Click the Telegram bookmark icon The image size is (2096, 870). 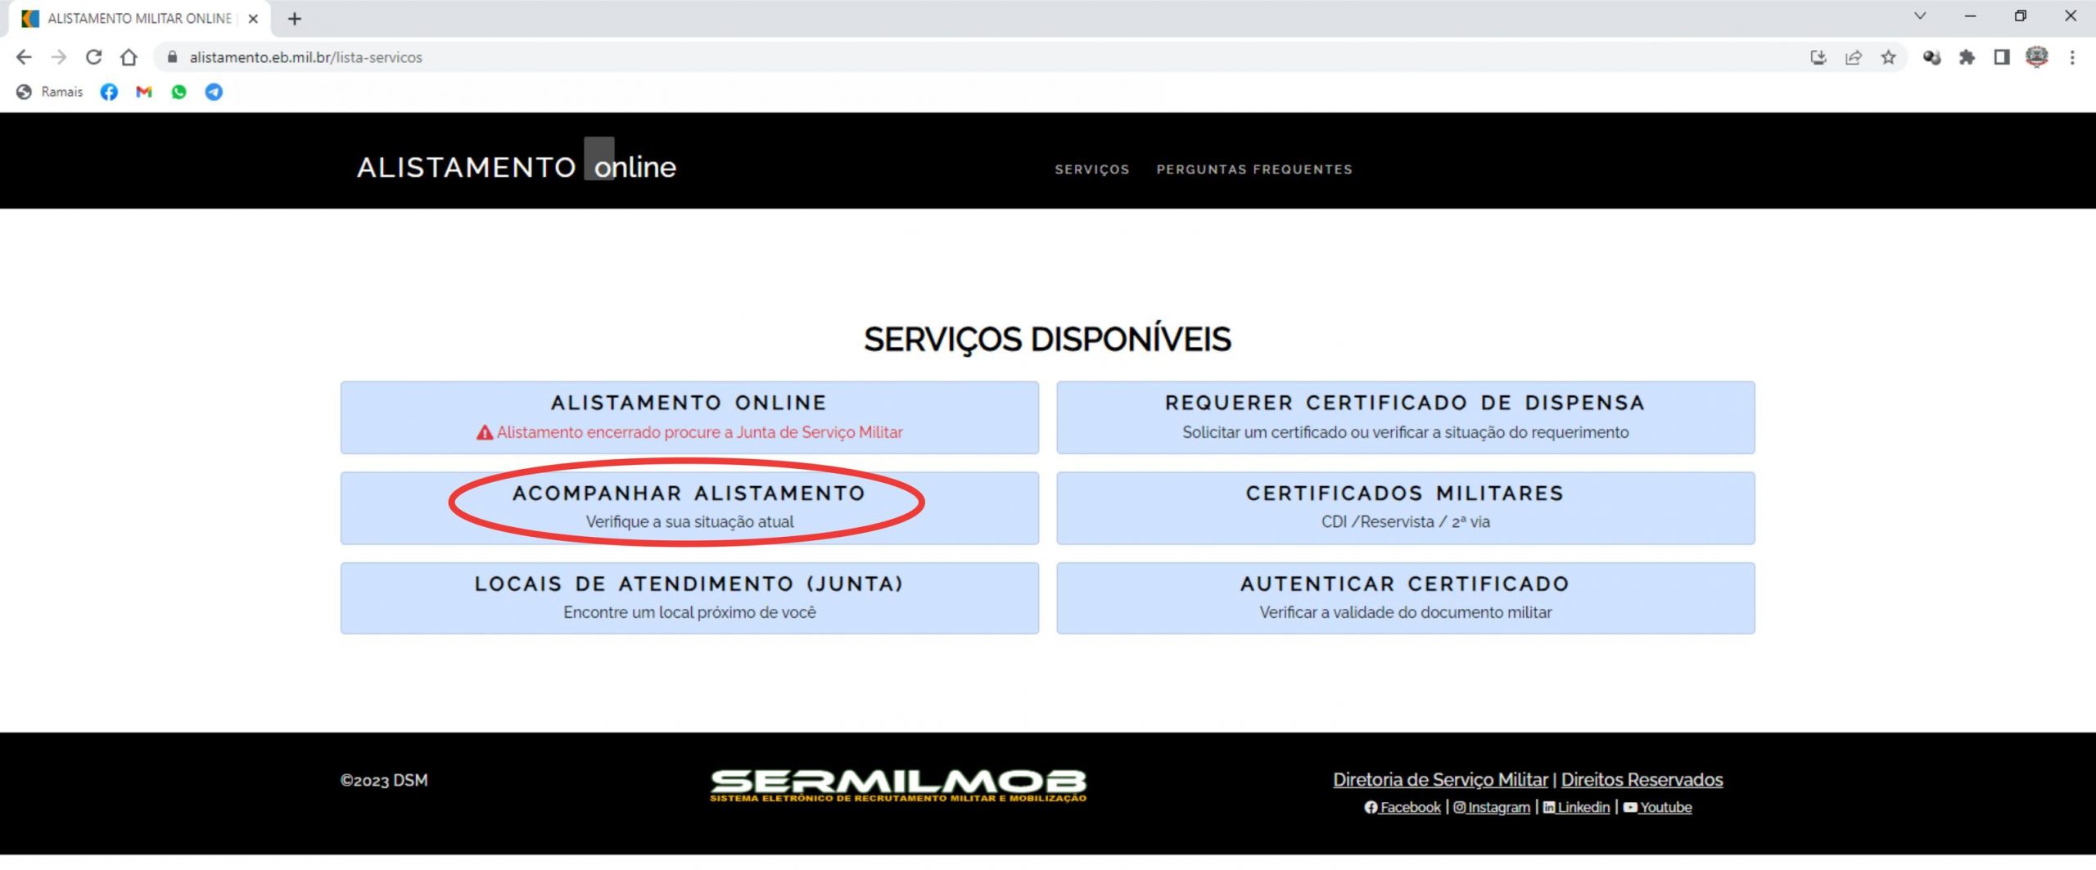click(214, 92)
